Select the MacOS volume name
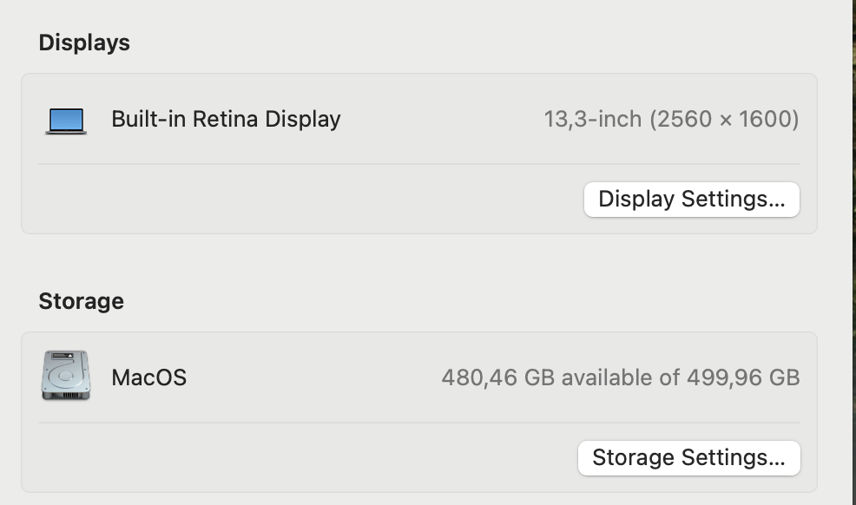 (148, 377)
